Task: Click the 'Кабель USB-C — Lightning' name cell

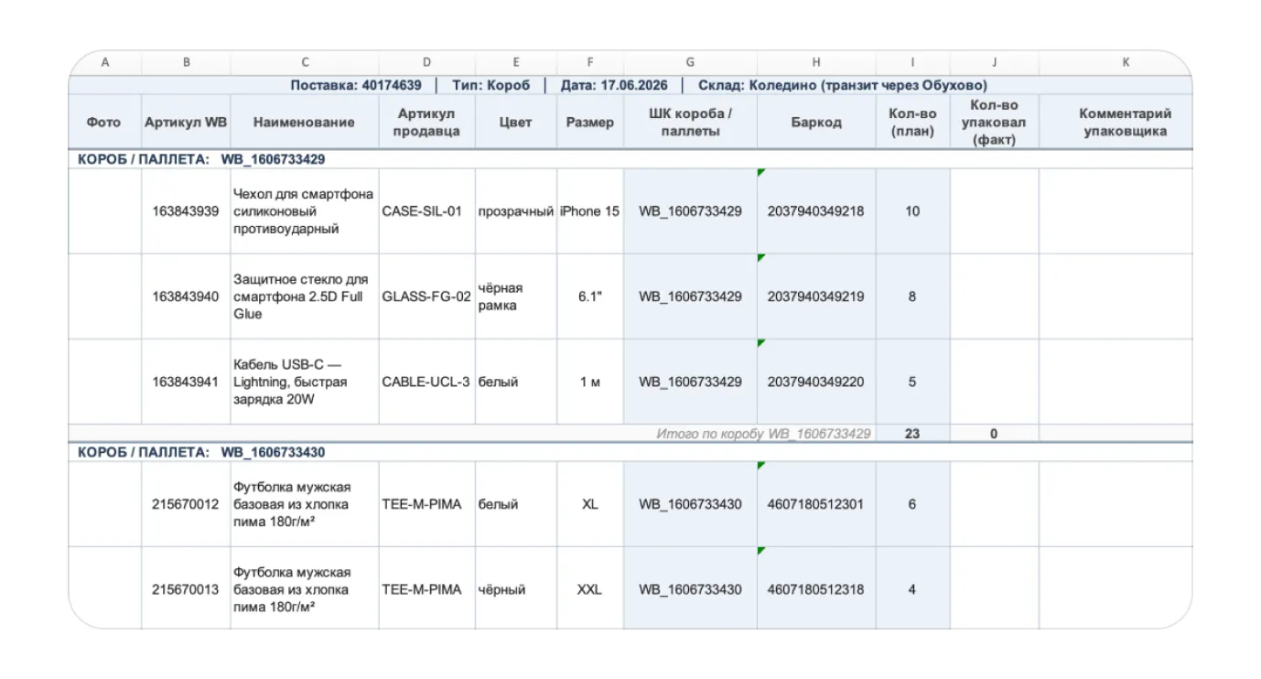Action: [305, 382]
